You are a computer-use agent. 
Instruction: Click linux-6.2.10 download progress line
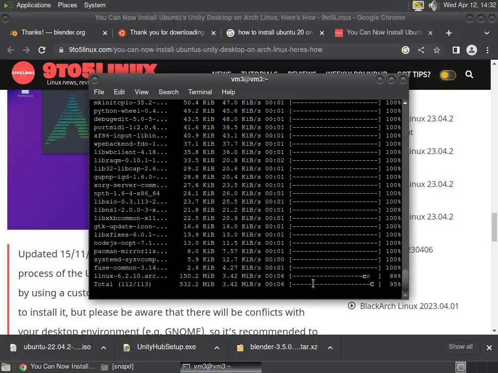pyautogui.click(x=247, y=276)
